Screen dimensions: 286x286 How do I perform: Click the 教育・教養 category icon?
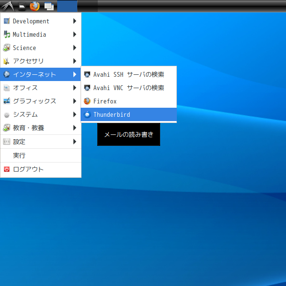tap(7, 128)
